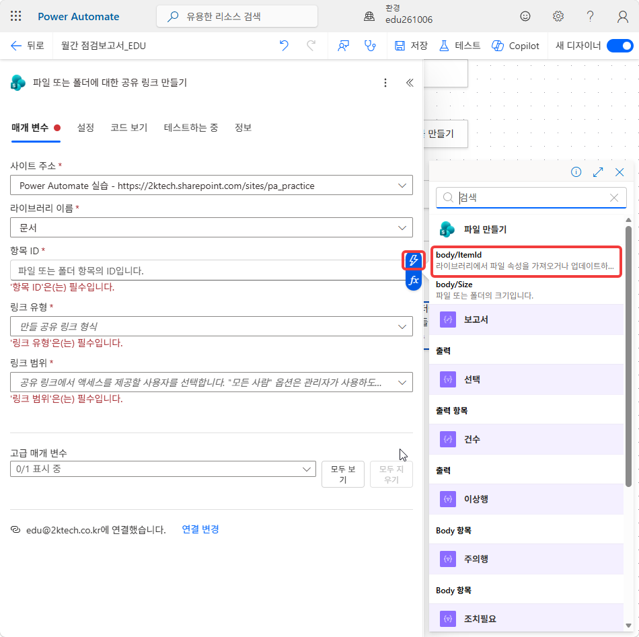Click the redo arrow icon

tap(311, 46)
